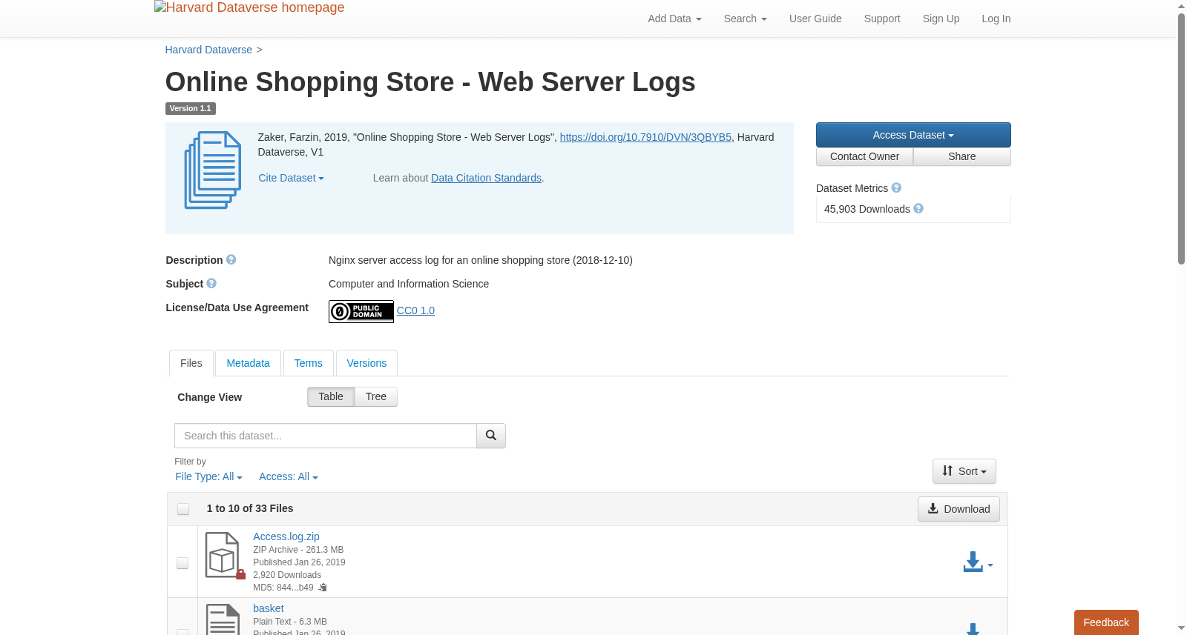The image size is (1187, 635).
Task: Expand the Access Dataset dropdown
Action: 913,135
